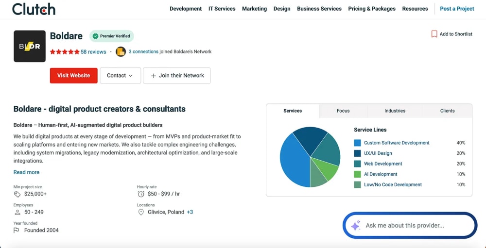
Task: Click the Premier Verified badge
Action: point(112,36)
